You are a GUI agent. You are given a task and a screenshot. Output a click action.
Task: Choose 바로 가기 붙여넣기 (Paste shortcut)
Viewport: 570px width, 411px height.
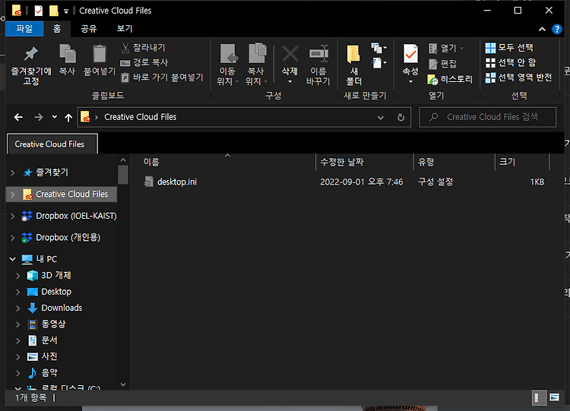pos(162,77)
